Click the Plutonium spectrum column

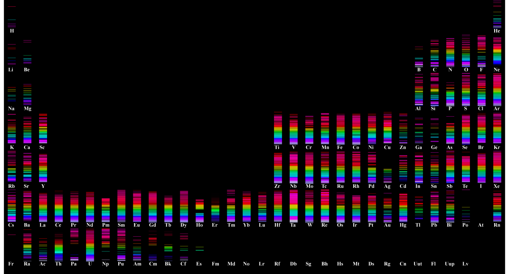tap(121, 246)
